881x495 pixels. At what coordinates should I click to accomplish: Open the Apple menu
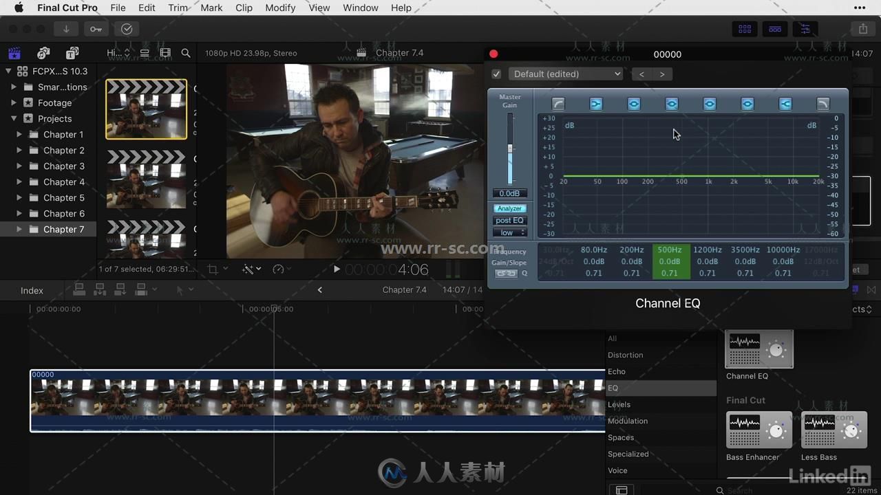(x=19, y=8)
